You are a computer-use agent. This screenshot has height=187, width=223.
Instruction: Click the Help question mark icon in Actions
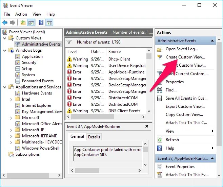[160, 148]
